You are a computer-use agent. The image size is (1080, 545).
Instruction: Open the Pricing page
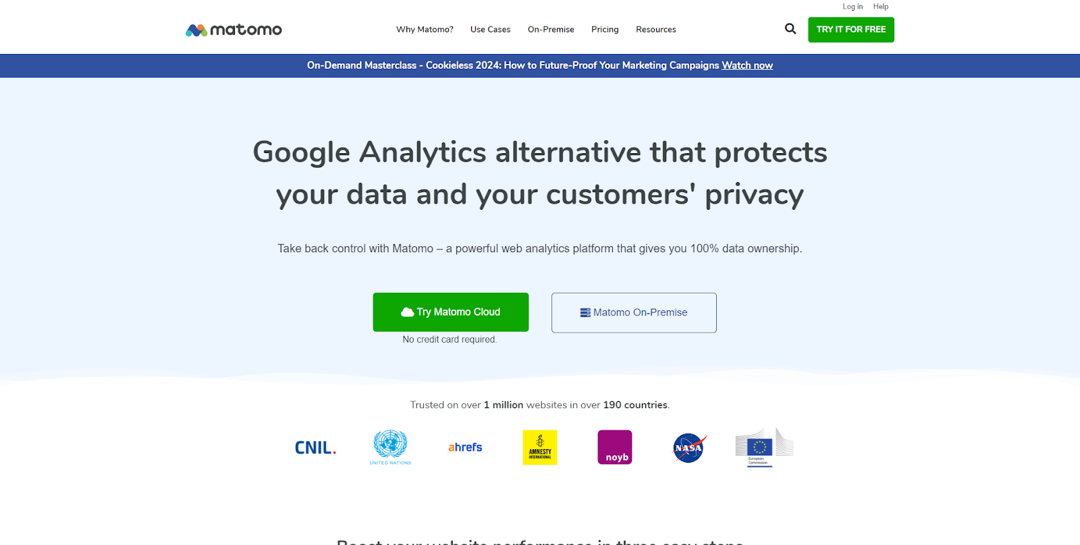[x=605, y=30]
